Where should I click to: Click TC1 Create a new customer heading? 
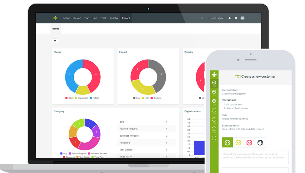pos(255,76)
